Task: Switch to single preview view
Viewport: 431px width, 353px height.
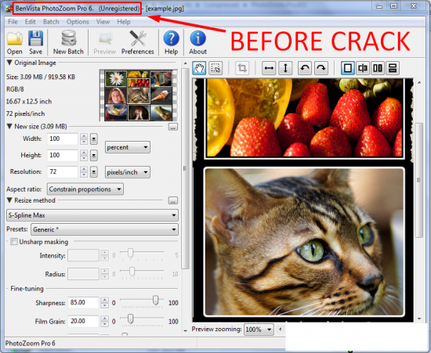Action: 348,68
